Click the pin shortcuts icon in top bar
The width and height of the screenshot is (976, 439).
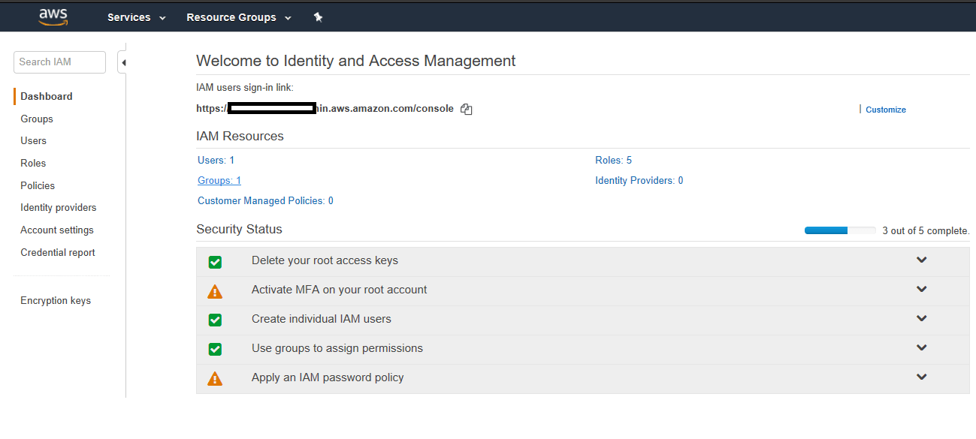pos(318,17)
